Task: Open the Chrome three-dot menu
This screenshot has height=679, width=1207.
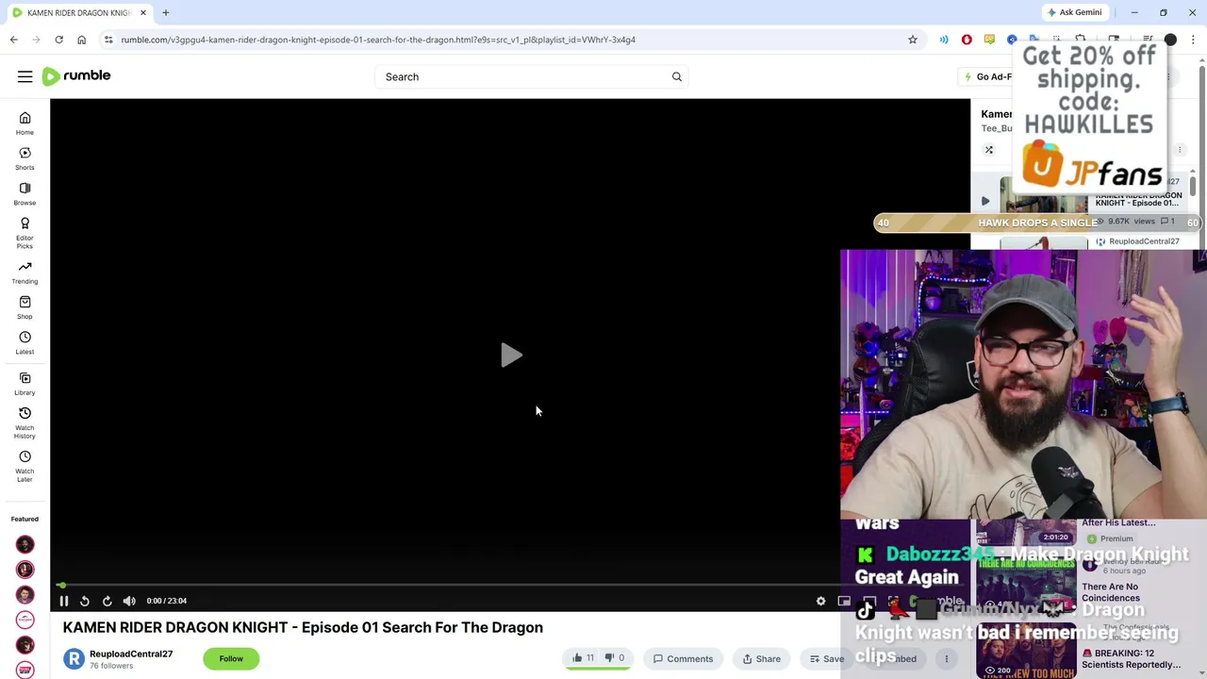Action: pos(1194,40)
